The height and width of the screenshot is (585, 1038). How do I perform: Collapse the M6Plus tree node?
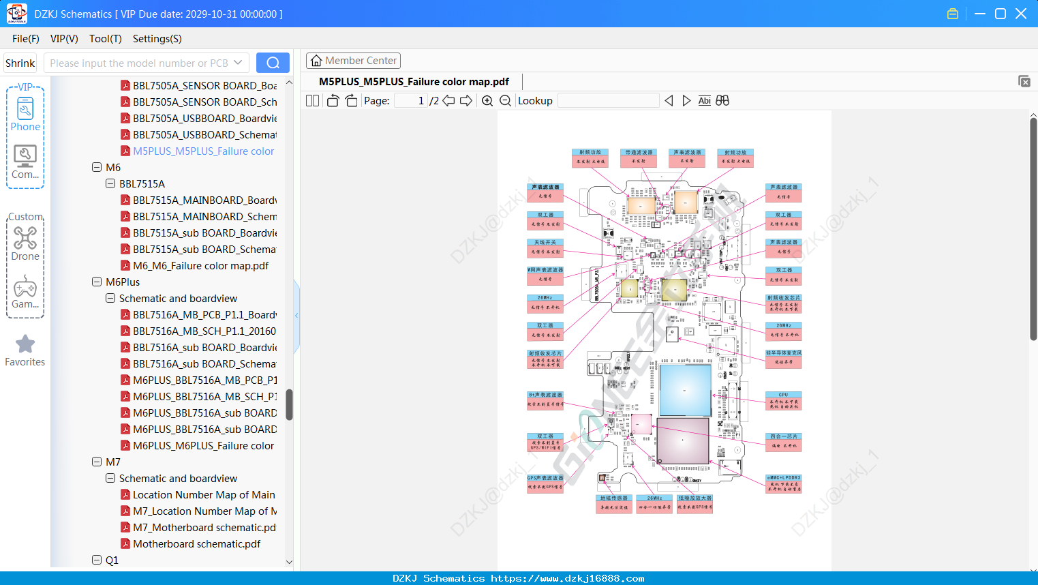pos(97,282)
